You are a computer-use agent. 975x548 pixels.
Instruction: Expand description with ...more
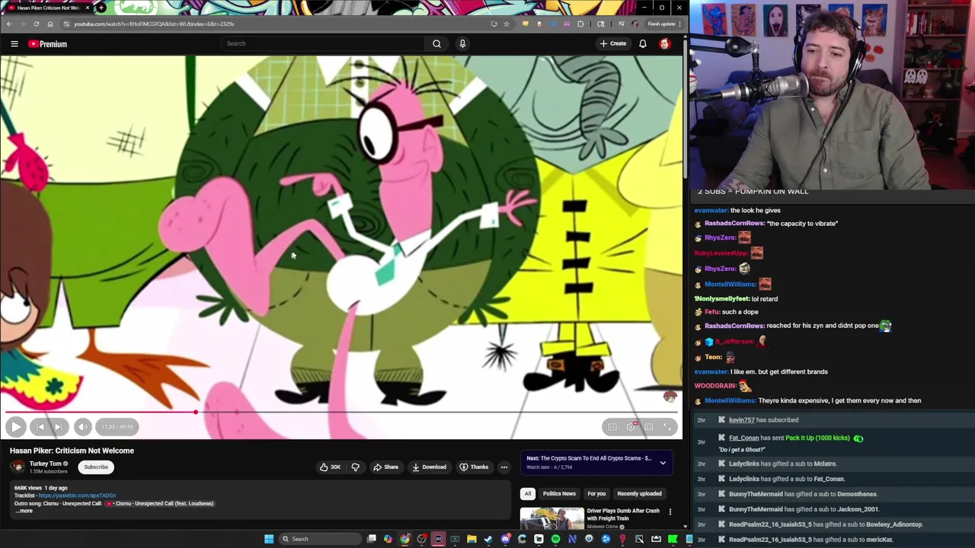click(x=24, y=511)
